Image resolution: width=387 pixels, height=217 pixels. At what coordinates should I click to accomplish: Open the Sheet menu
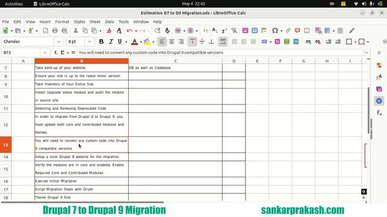[95, 22]
